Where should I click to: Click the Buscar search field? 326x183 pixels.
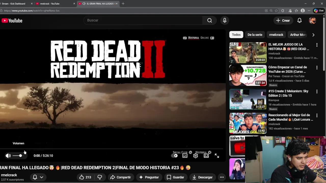point(143,20)
